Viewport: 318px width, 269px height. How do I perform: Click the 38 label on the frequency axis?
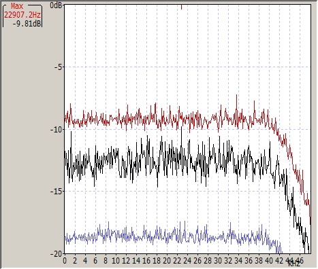pyautogui.click(x=259, y=261)
